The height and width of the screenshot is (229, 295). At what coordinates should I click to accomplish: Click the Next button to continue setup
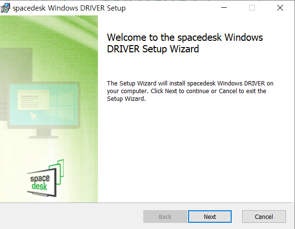(210, 217)
